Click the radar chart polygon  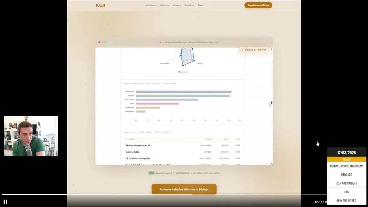pos(187,56)
